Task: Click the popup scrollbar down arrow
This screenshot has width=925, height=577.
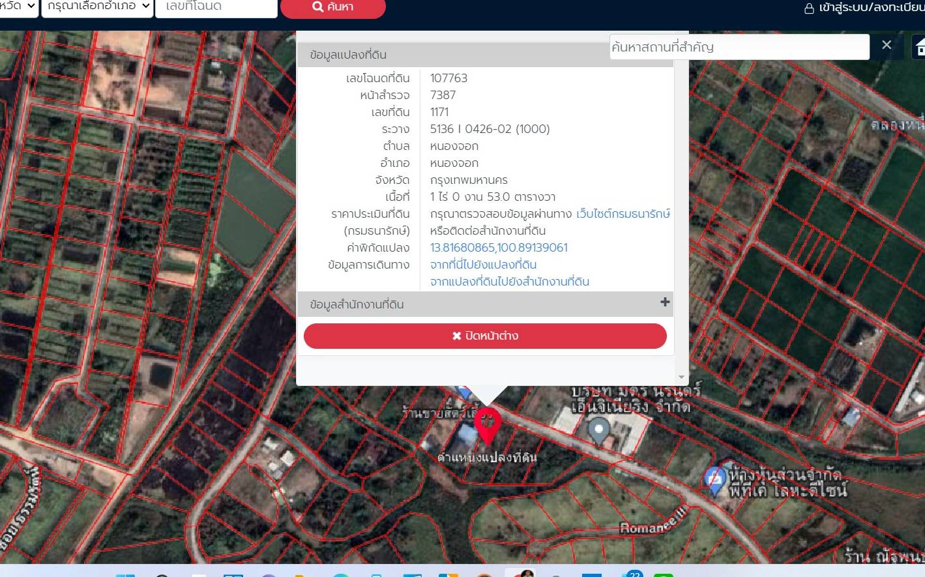Action: coord(681,377)
